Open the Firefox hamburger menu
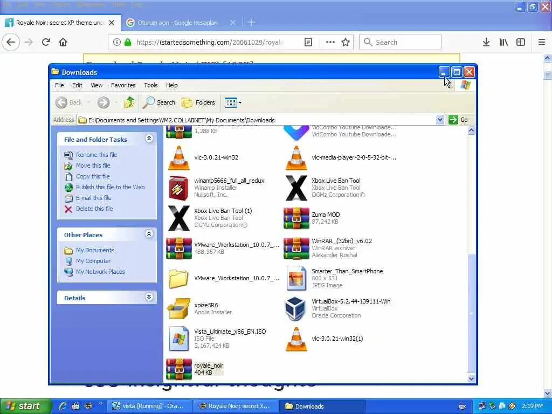 [x=542, y=42]
